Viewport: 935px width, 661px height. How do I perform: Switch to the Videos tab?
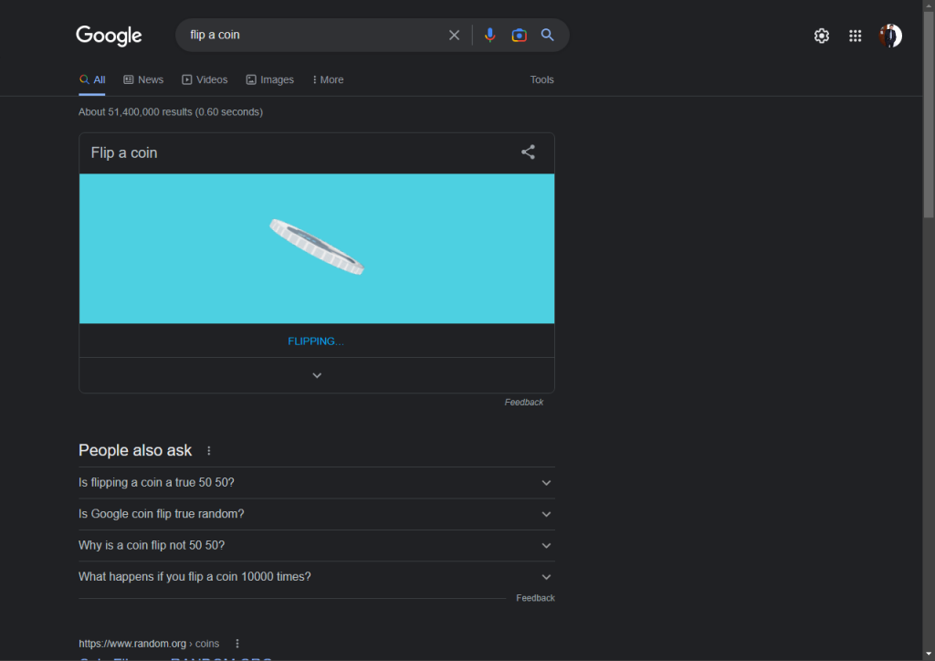coord(205,79)
